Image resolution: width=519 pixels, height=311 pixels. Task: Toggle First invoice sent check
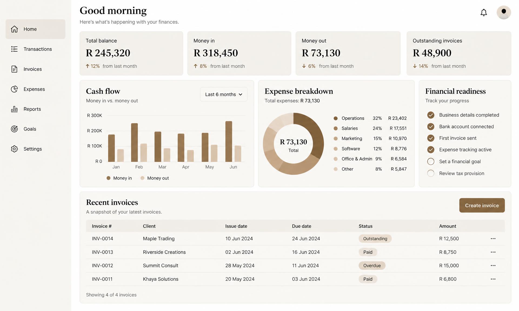tap(431, 138)
